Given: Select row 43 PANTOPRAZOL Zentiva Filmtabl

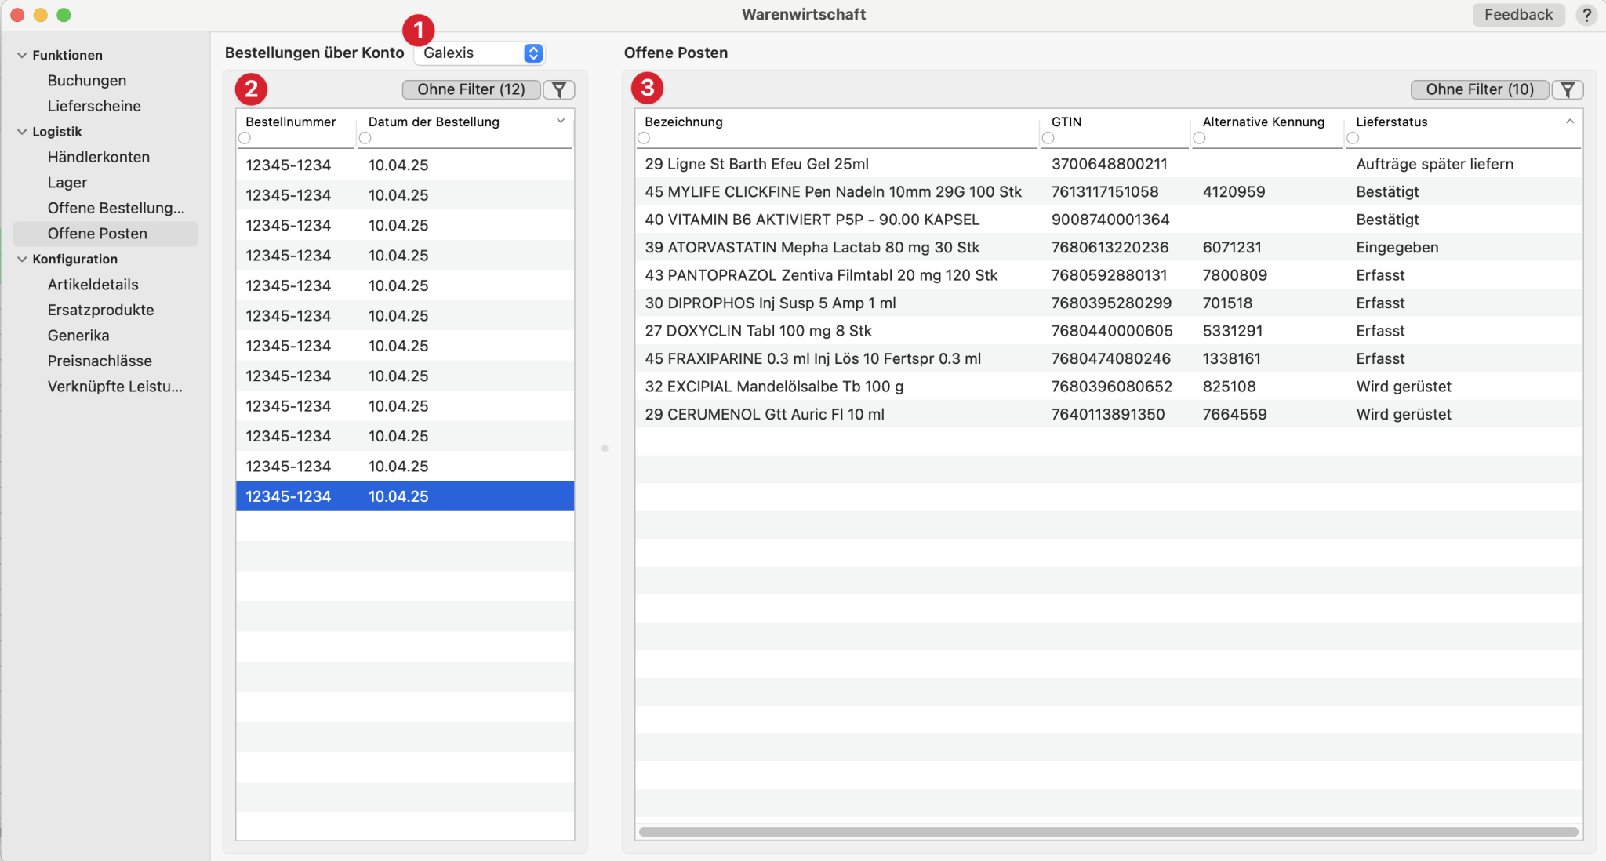Looking at the screenshot, I should pyautogui.click(x=1109, y=275).
